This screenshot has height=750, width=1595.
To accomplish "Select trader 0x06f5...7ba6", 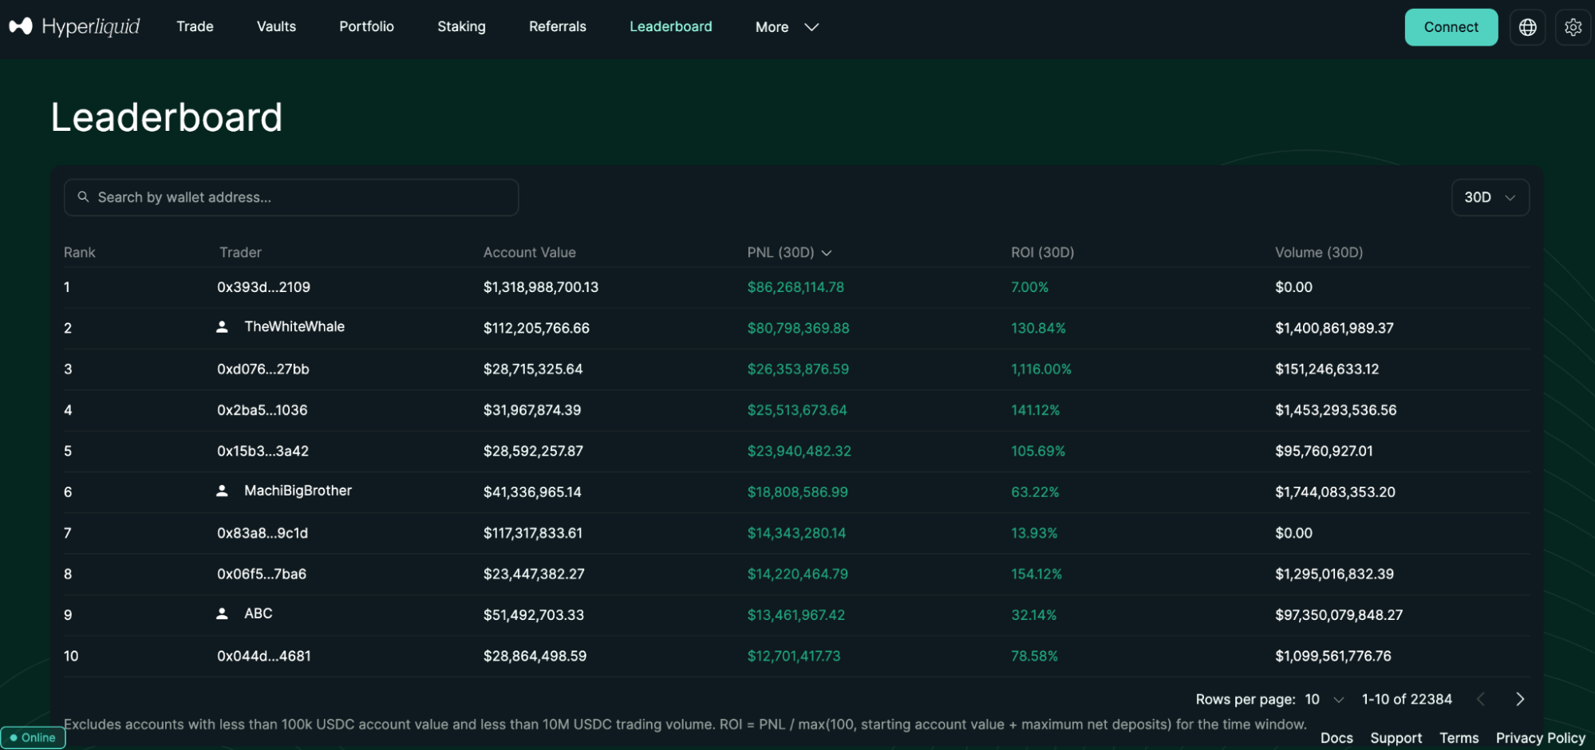I will (x=261, y=574).
